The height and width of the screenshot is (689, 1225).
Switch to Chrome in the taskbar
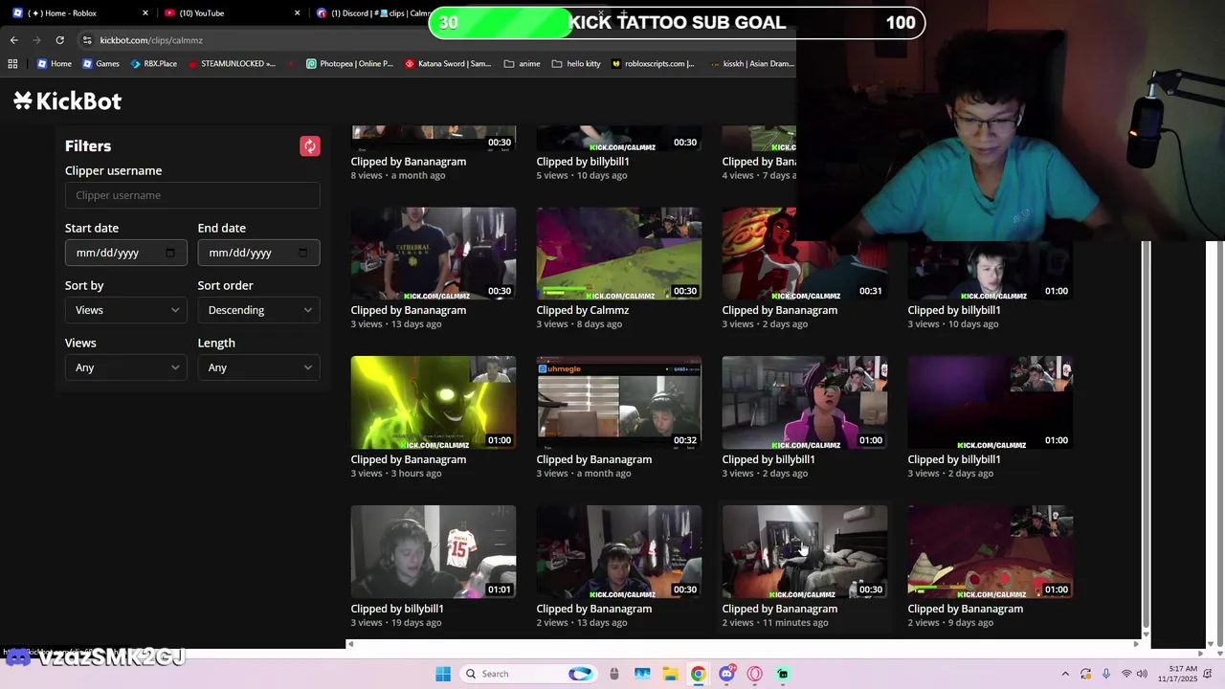[x=699, y=674]
